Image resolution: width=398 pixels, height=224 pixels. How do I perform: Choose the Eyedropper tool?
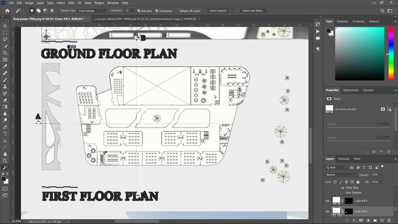click(x=5, y=66)
